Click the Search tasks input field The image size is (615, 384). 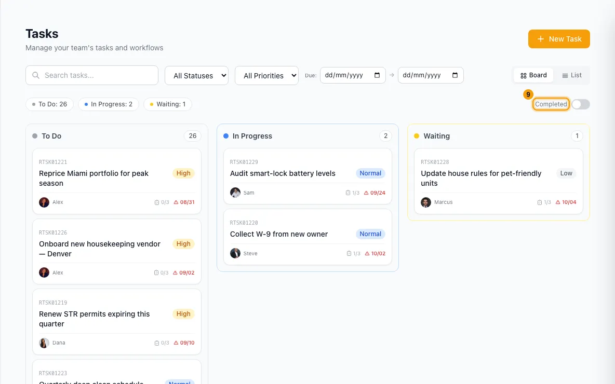[x=92, y=75]
